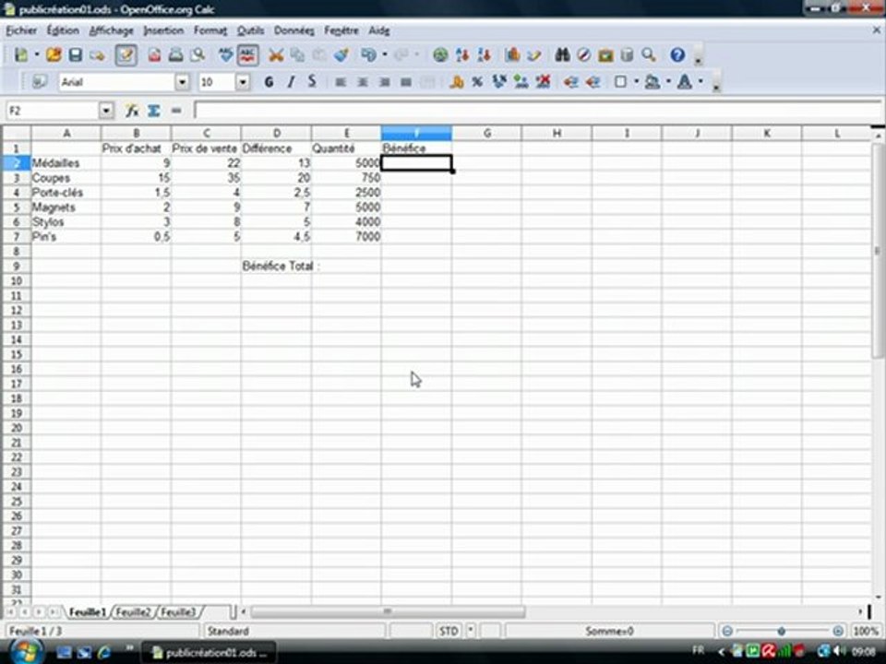
Task: Toggle Align Right
Action: (x=384, y=82)
